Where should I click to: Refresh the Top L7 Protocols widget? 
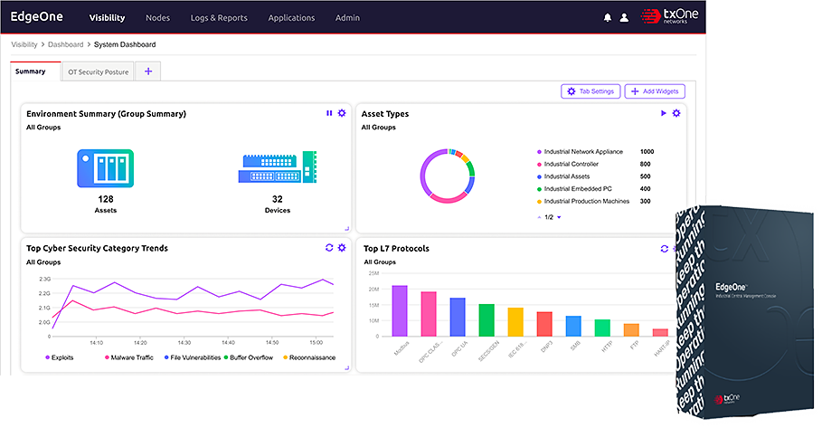pyautogui.click(x=665, y=248)
